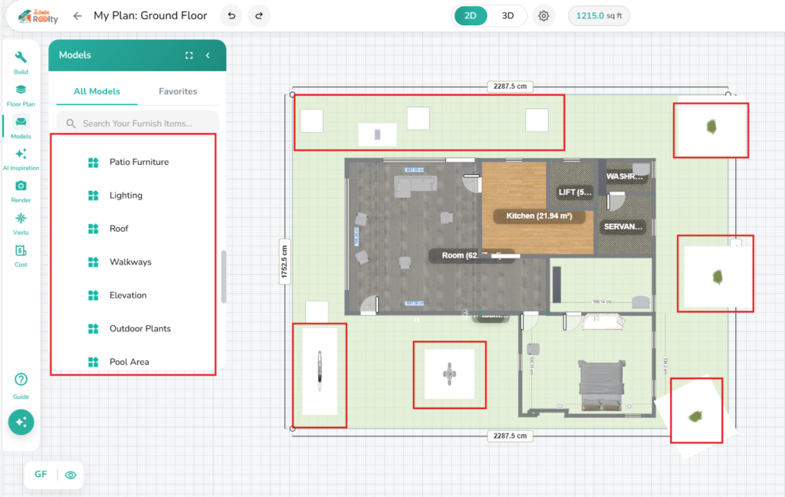Open the Cost estimate tool
The image size is (785, 497).
[x=21, y=255]
